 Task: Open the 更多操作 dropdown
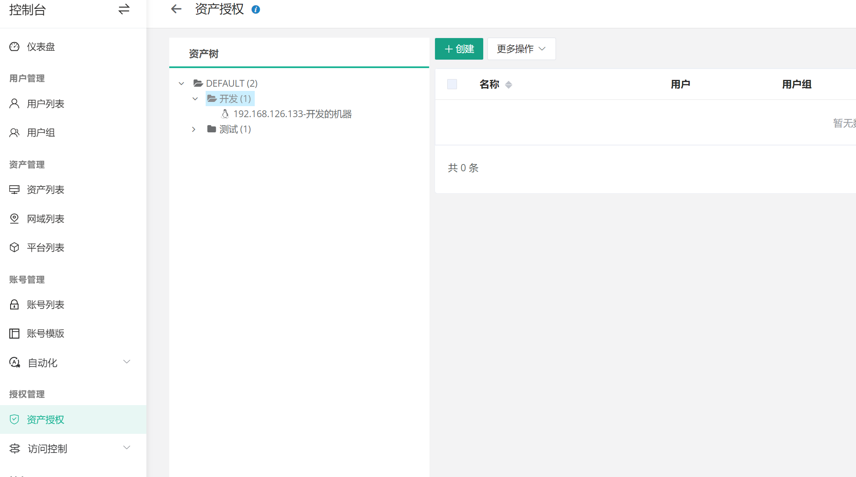coord(521,49)
